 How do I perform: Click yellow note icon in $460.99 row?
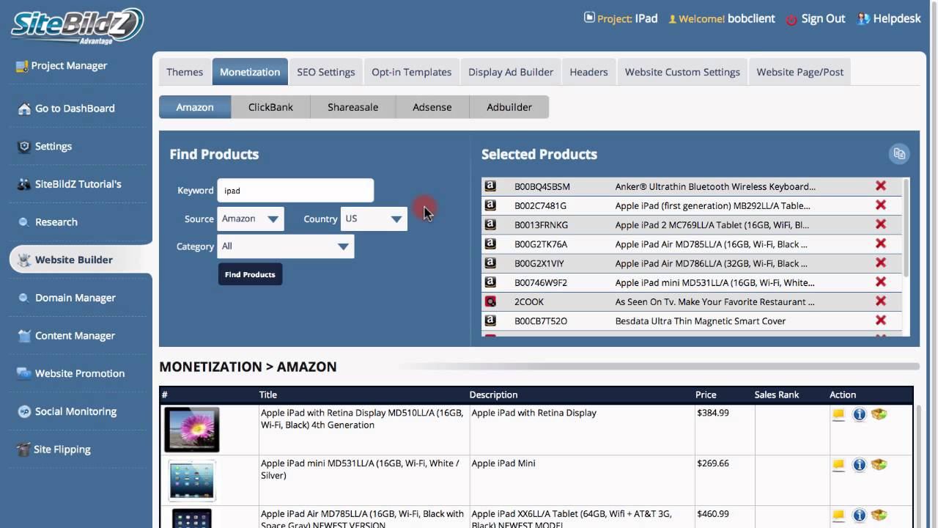click(838, 516)
